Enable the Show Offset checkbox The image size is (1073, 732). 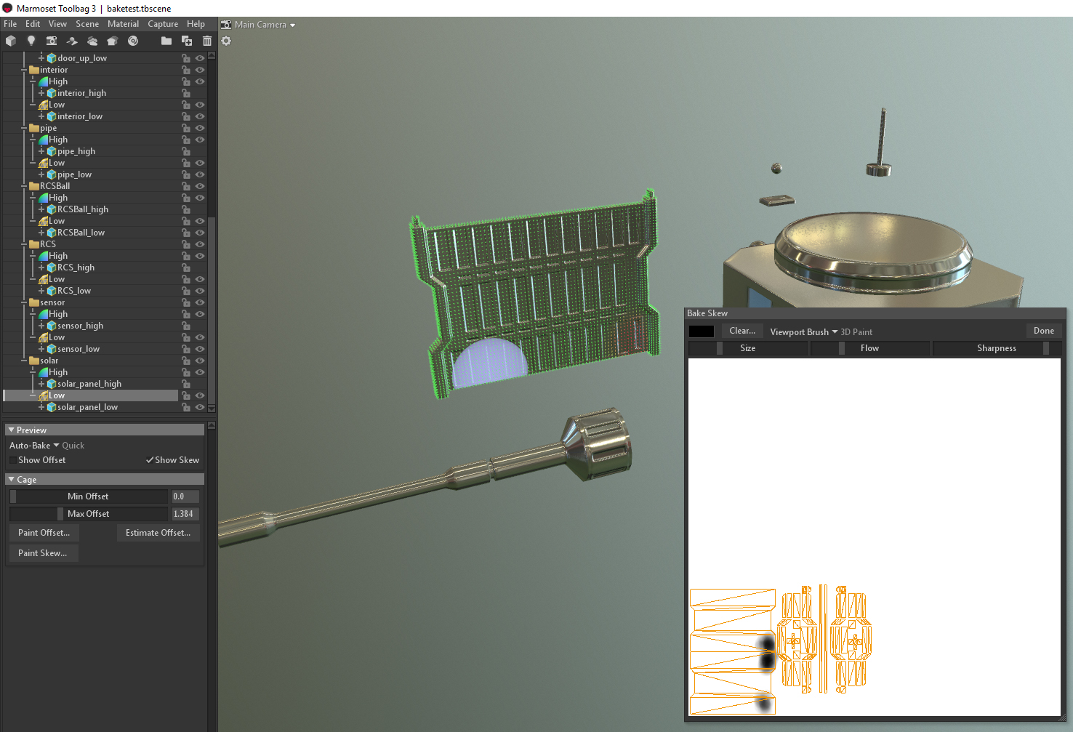point(13,459)
